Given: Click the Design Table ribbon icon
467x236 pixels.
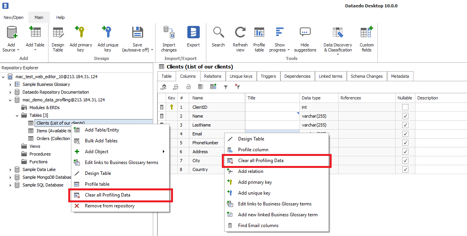Looking at the screenshot, I should [x=58, y=33].
